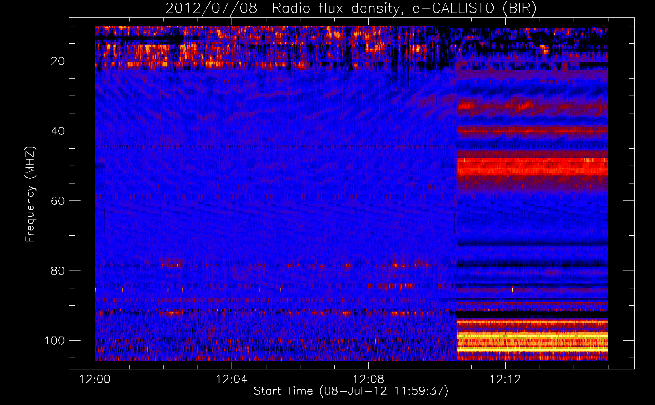
Task: Click the 12:08 time tick label
Action: tap(368, 379)
